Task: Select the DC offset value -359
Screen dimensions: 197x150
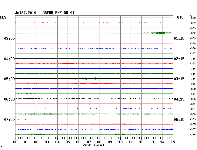Action: click(193, 28)
